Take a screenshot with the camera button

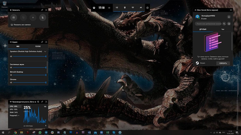(x=14, y=18)
